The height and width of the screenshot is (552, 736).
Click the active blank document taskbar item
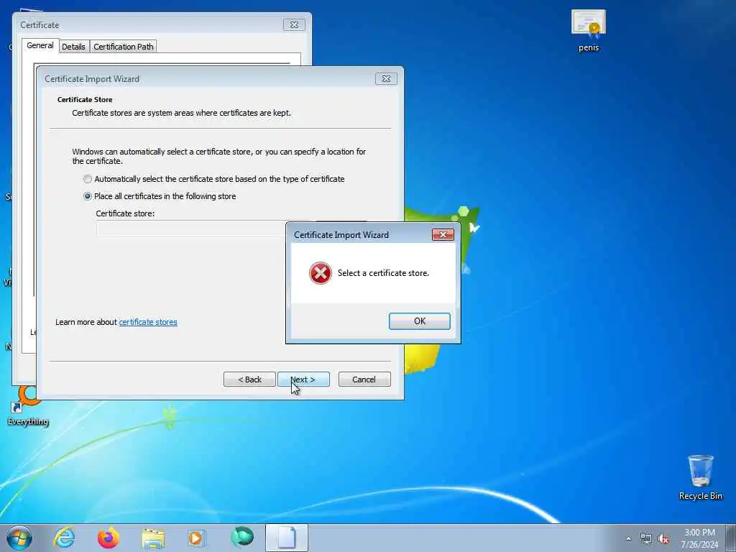pyautogui.click(x=287, y=538)
